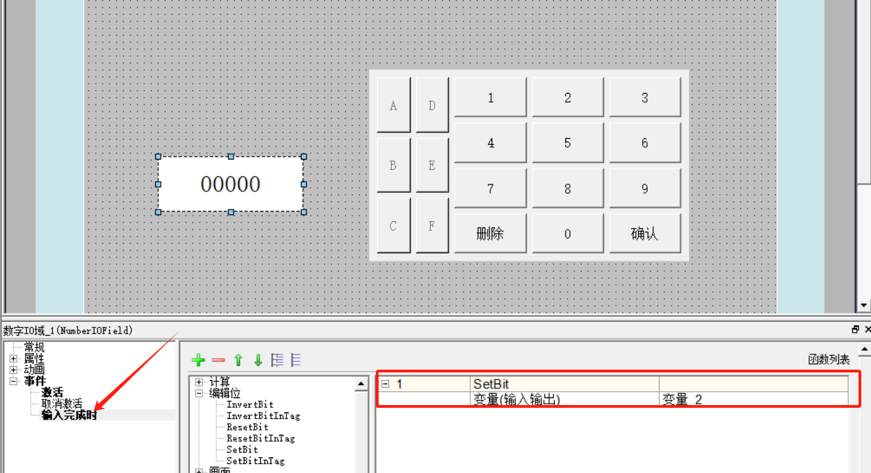Screen dimensions: 871x473
Task: Select InvertBitInTag in the function tree
Action: click(x=264, y=415)
